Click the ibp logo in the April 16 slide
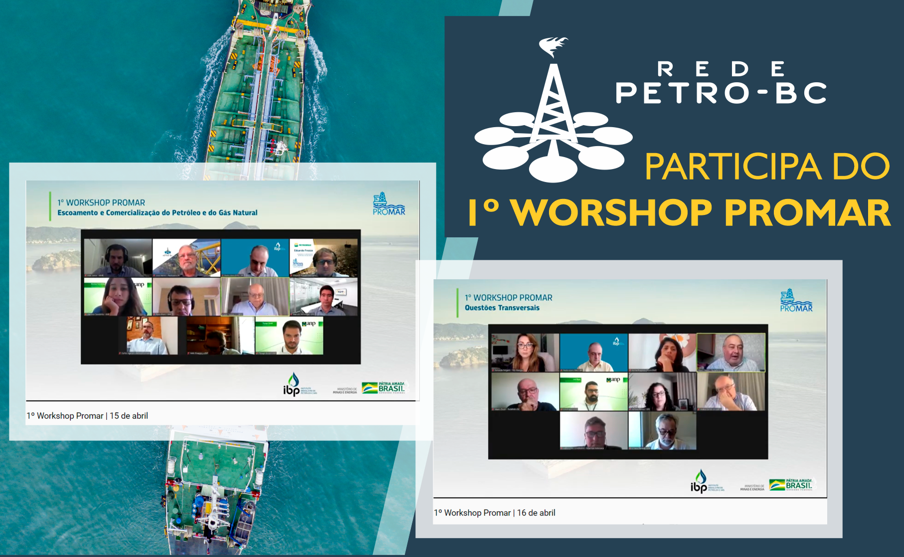The image size is (904, 557). tap(700, 482)
